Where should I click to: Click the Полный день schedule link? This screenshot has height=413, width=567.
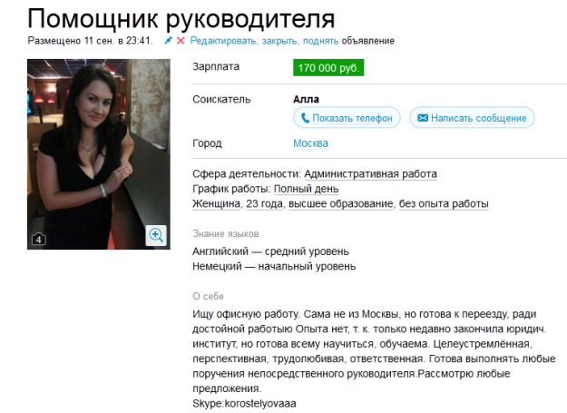point(306,189)
